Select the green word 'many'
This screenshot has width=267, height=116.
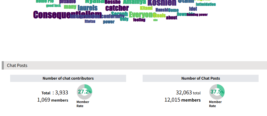pos(70,7)
